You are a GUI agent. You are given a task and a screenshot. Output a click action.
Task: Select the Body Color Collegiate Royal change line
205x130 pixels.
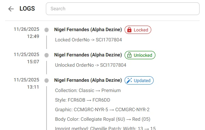103,119
